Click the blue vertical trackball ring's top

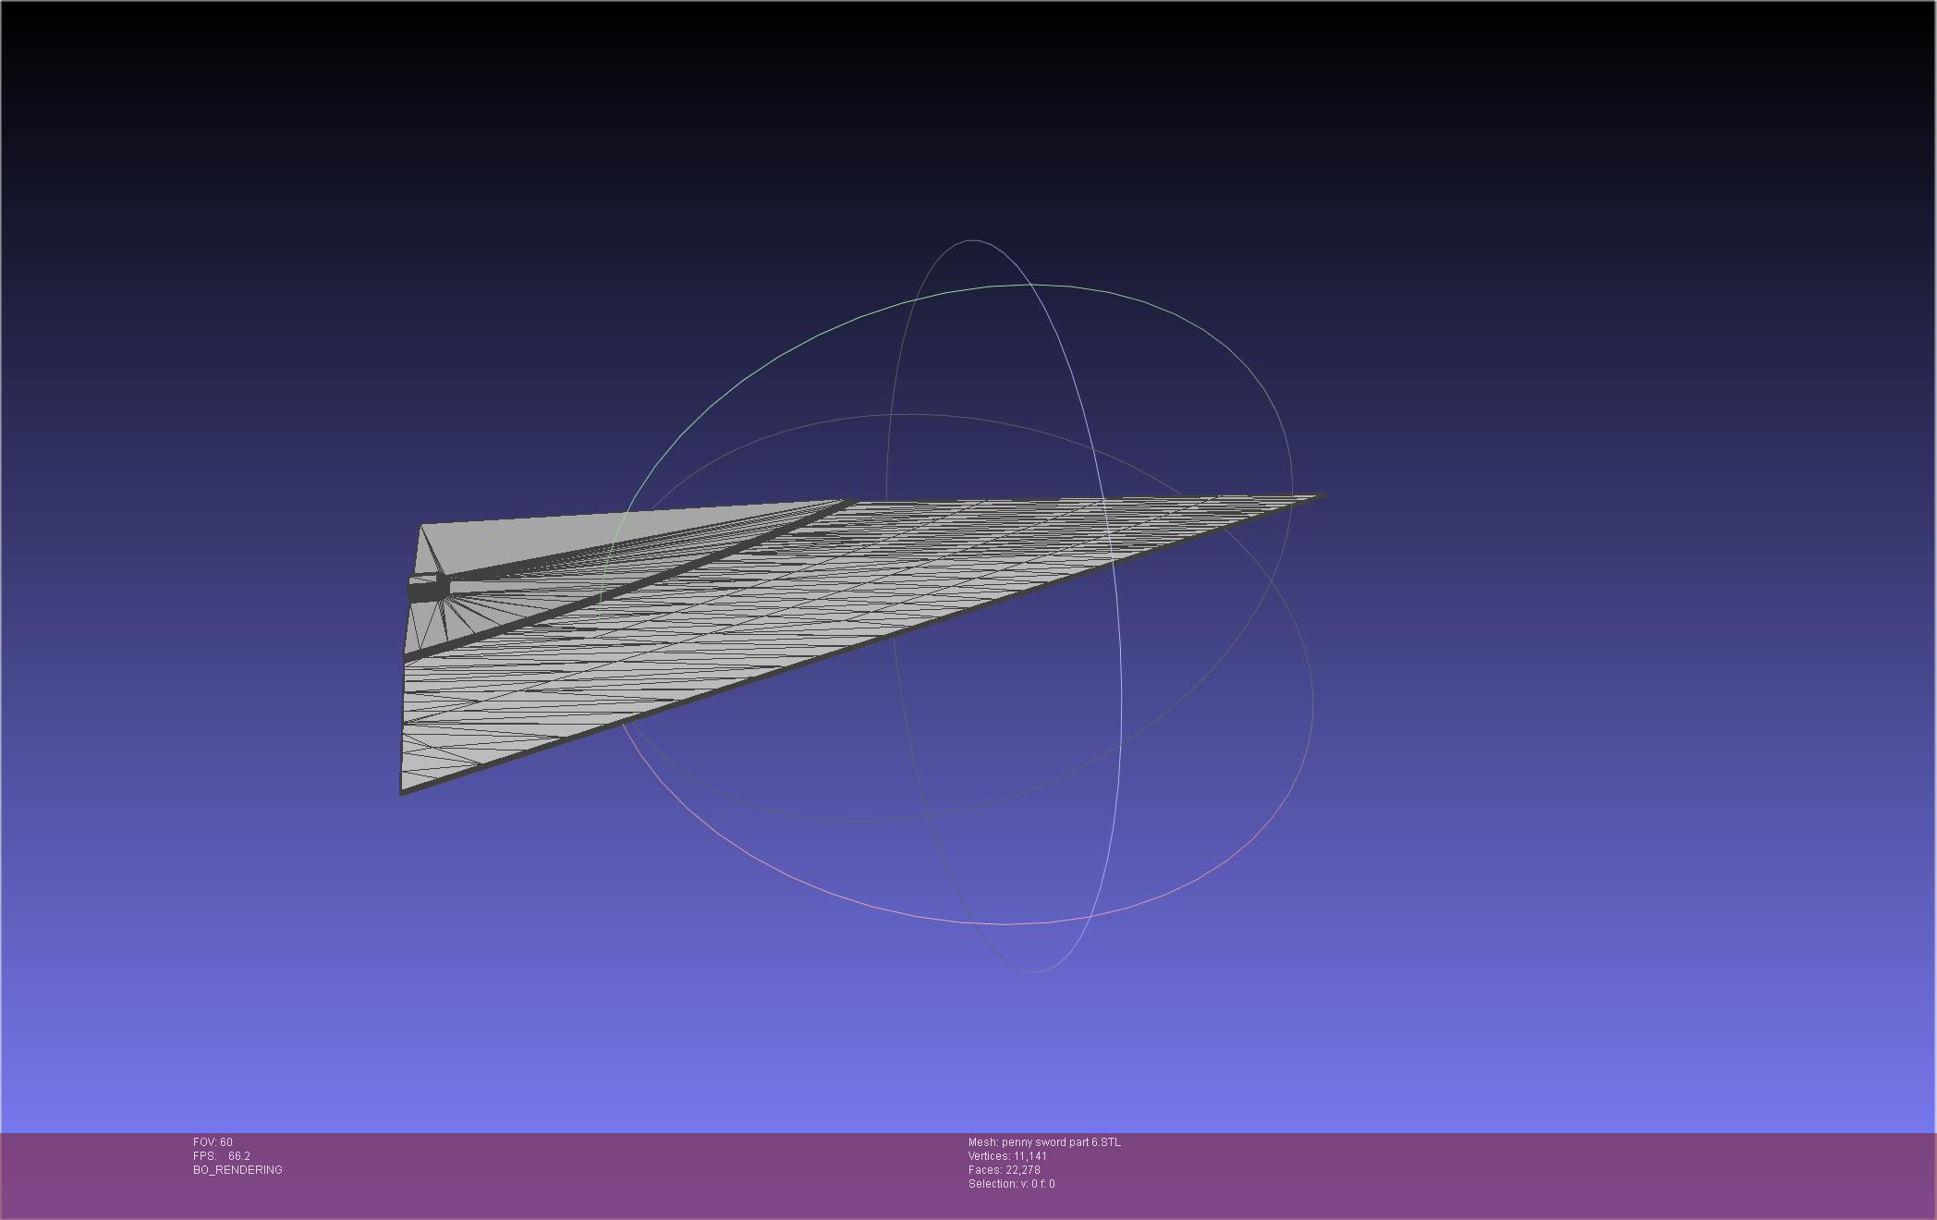pyautogui.click(x=972, y=240)
